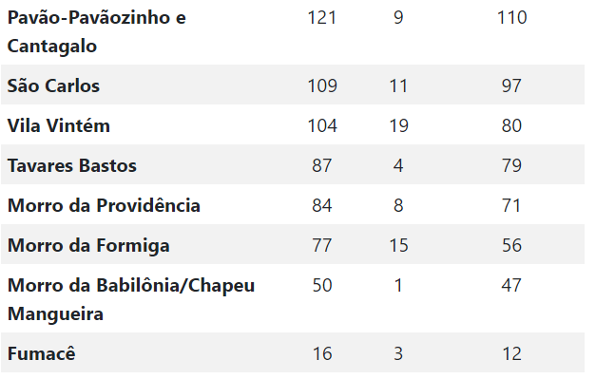Screen dimensions: 596x379
Task: Click the value 110 in Pavão-Pavãozinho row
Action: tap(511, 18)
